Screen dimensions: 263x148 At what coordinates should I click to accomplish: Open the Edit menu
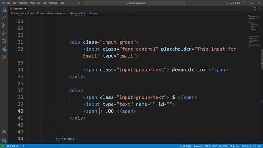[x=15, y=3]
